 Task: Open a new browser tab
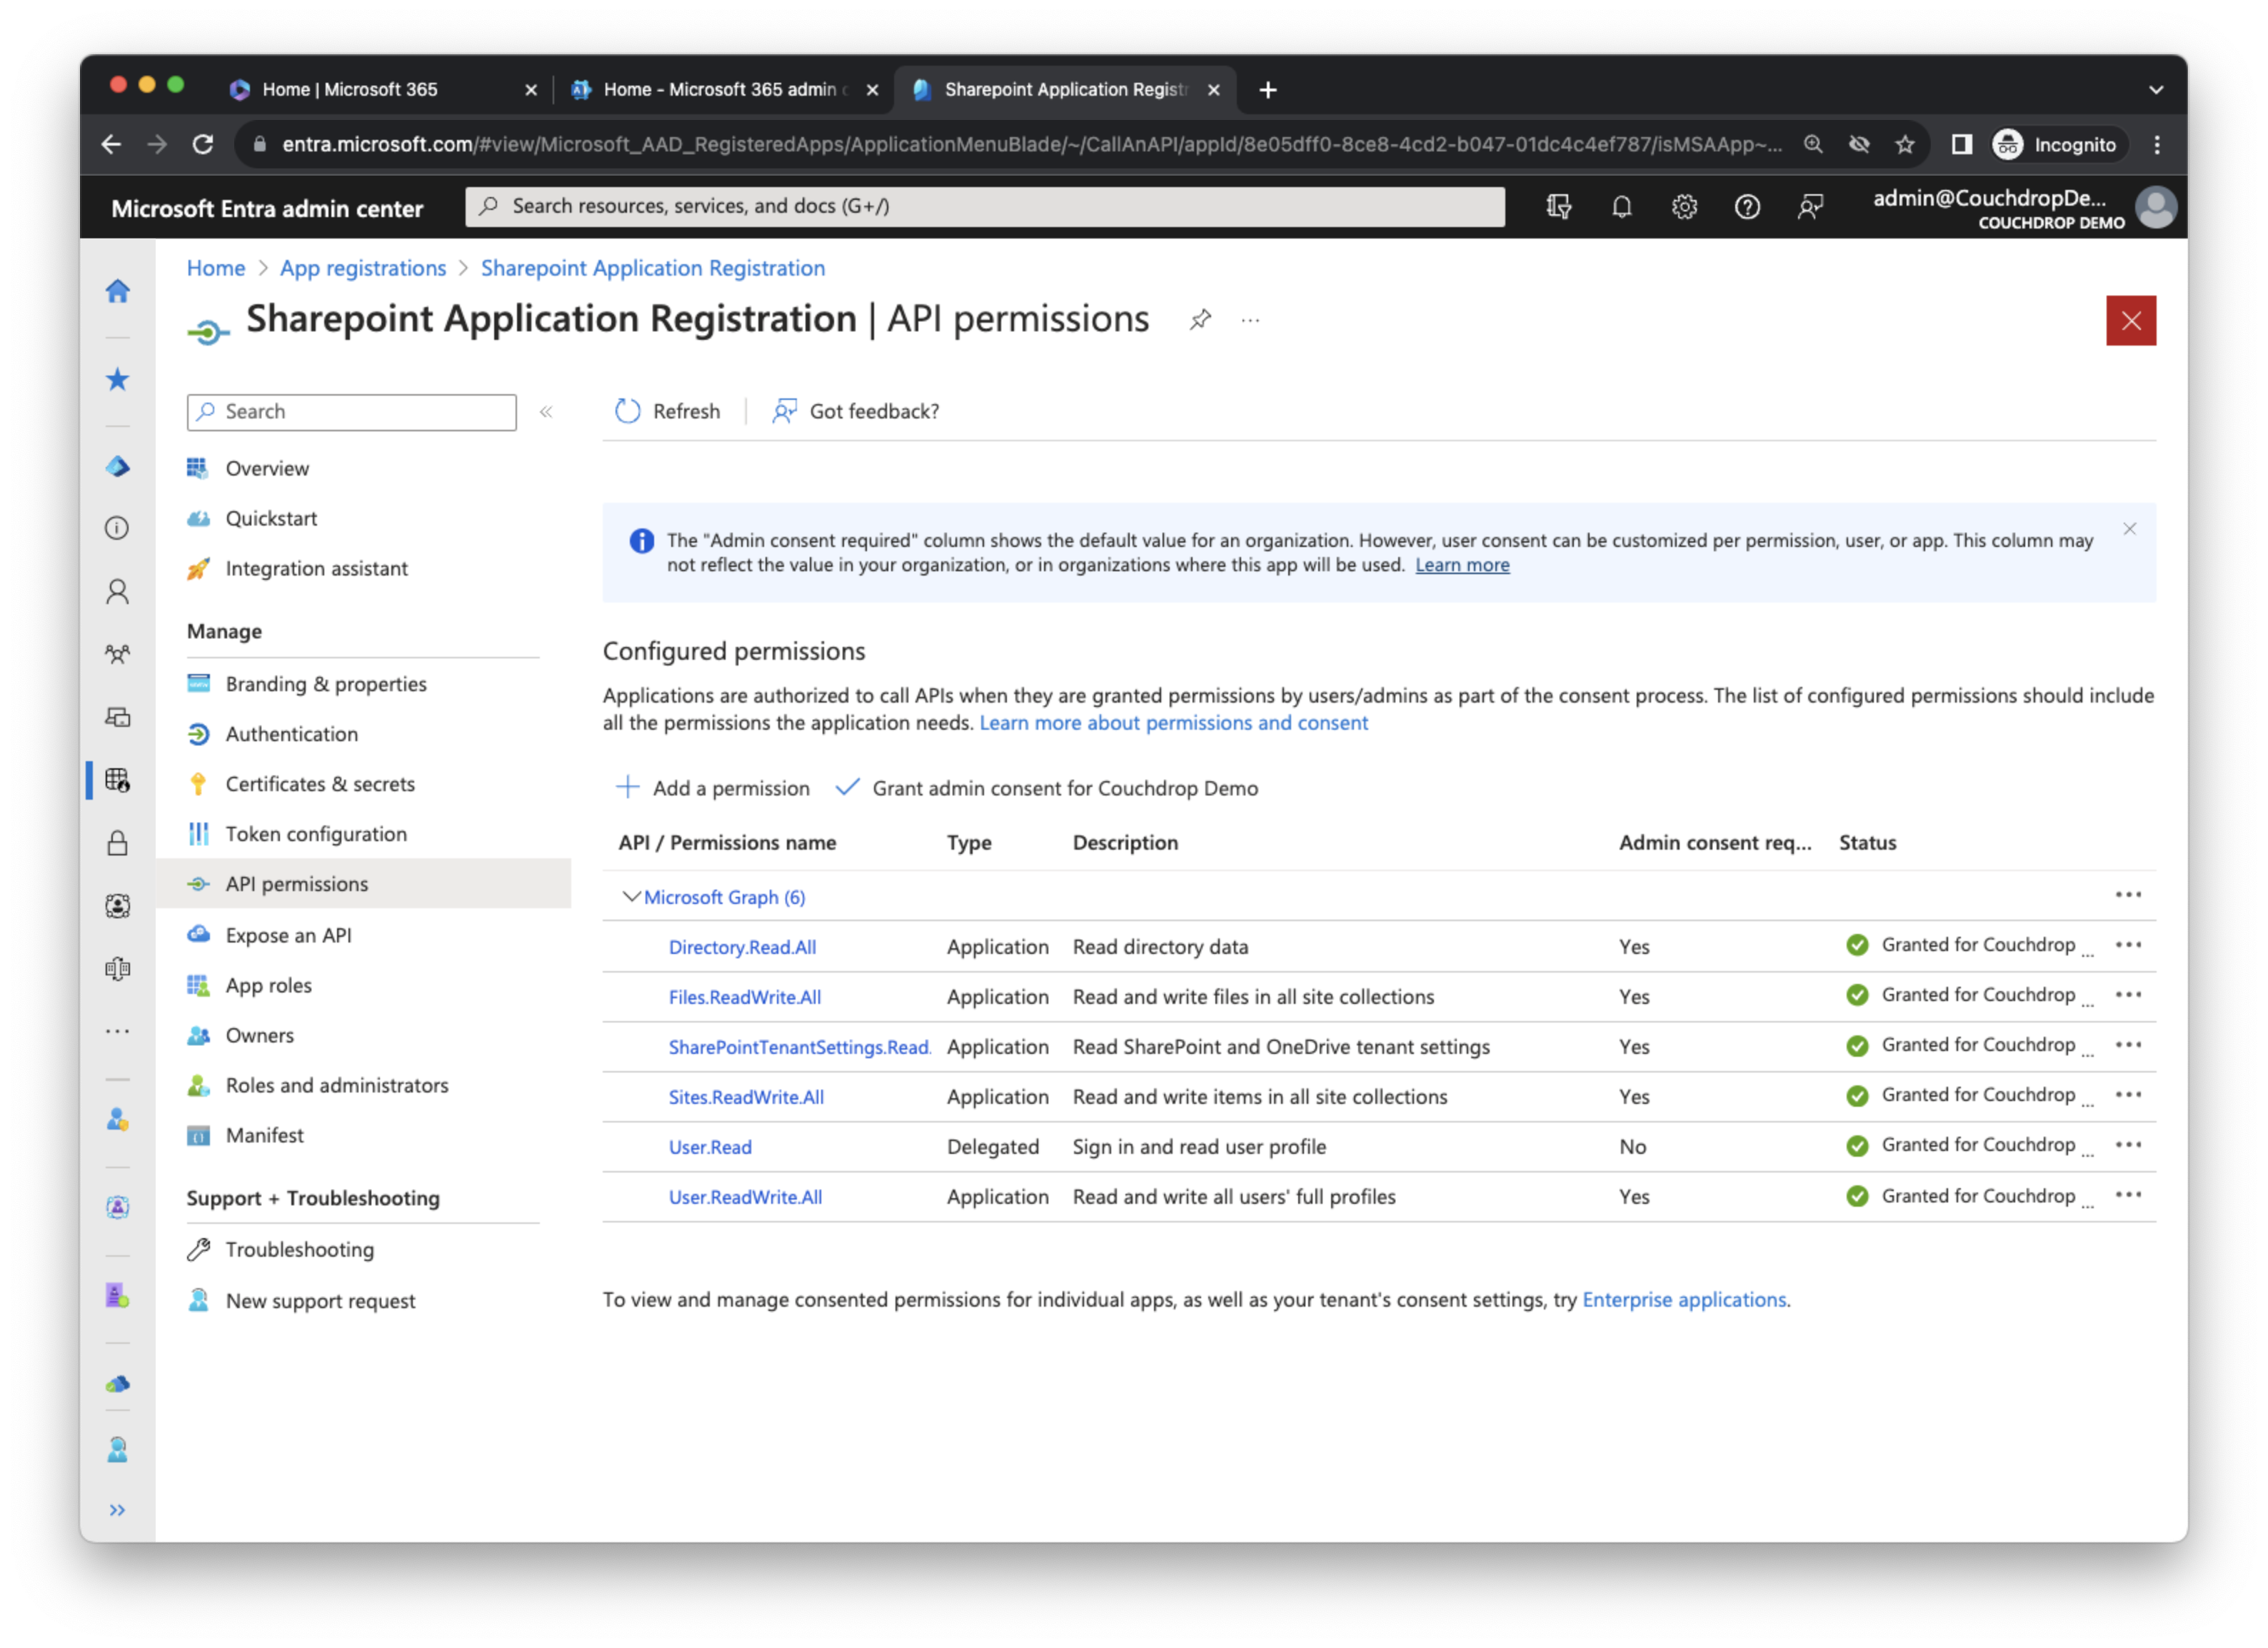pos(1267,89)
